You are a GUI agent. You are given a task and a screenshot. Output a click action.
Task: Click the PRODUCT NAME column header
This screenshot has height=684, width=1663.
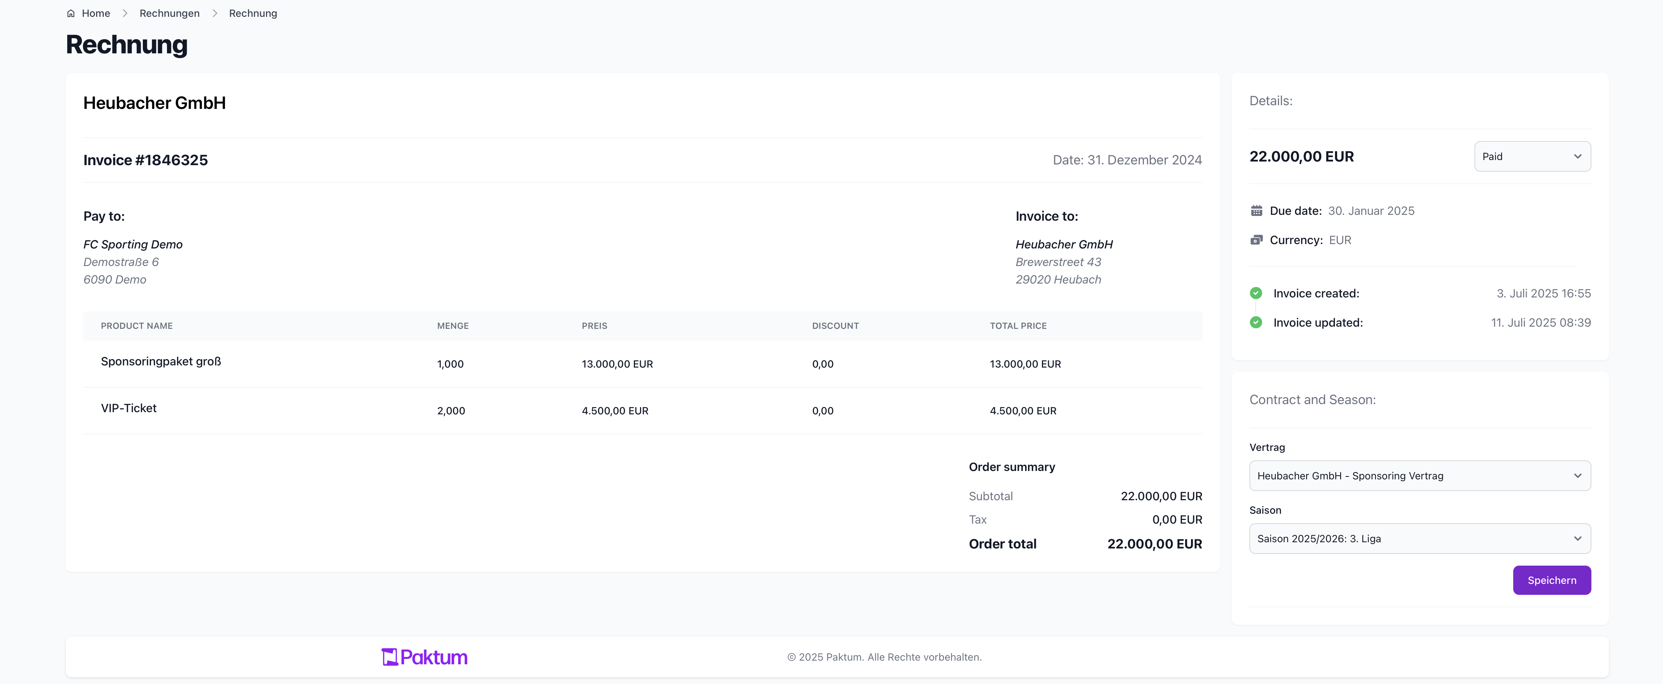[137, 326]
